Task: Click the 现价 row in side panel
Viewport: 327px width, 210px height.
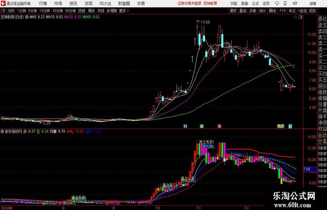Action: click(323, 86)
